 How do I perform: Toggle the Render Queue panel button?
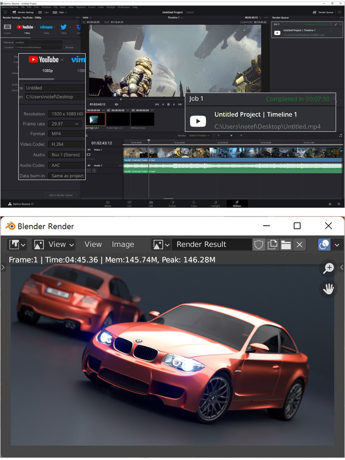pyautogui.click(x=323, y=12)
